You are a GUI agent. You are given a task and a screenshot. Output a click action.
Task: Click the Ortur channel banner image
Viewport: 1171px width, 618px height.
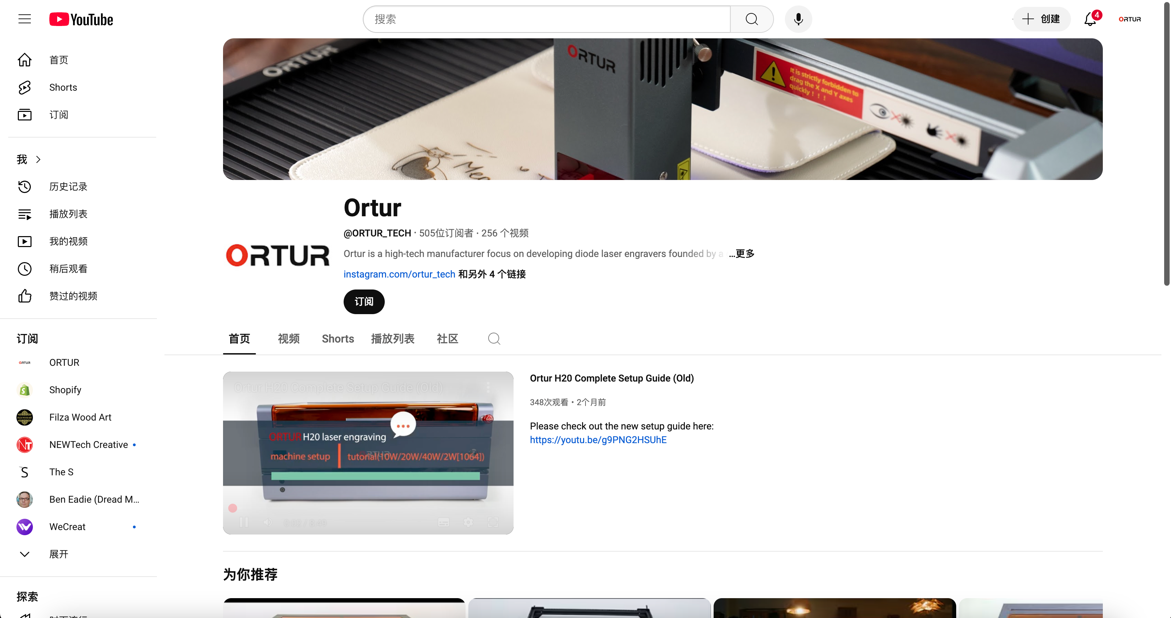[x=663, y=109]
